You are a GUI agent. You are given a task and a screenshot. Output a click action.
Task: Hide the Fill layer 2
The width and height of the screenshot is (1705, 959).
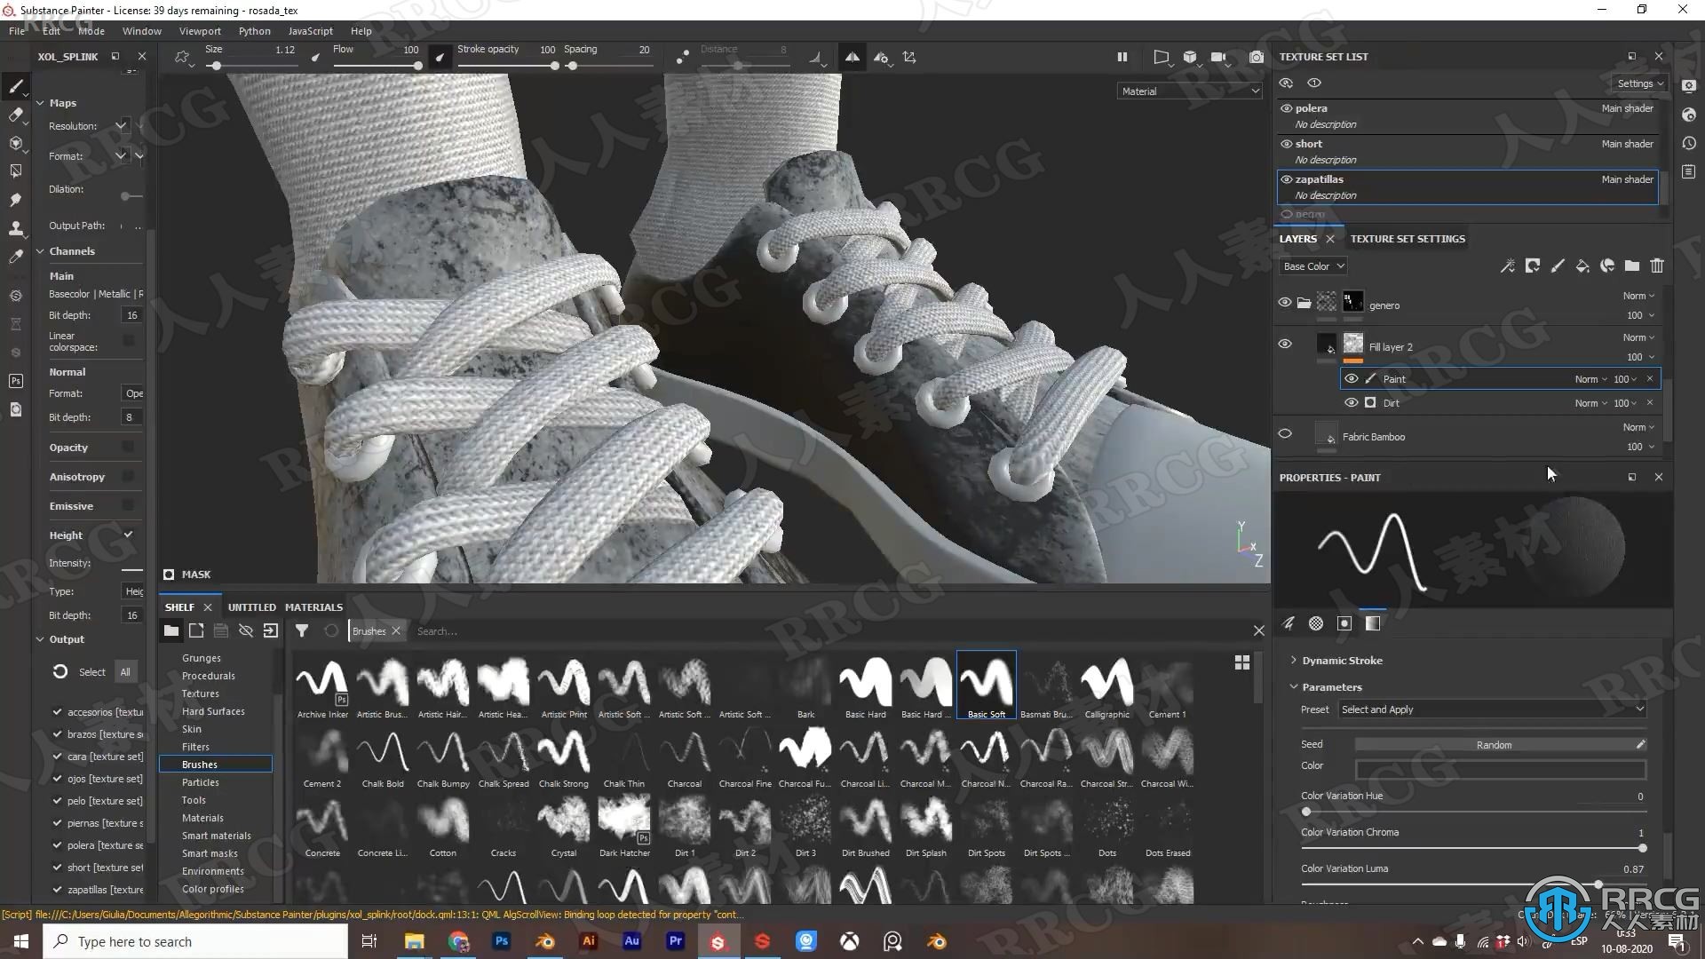pos(1284,345)
